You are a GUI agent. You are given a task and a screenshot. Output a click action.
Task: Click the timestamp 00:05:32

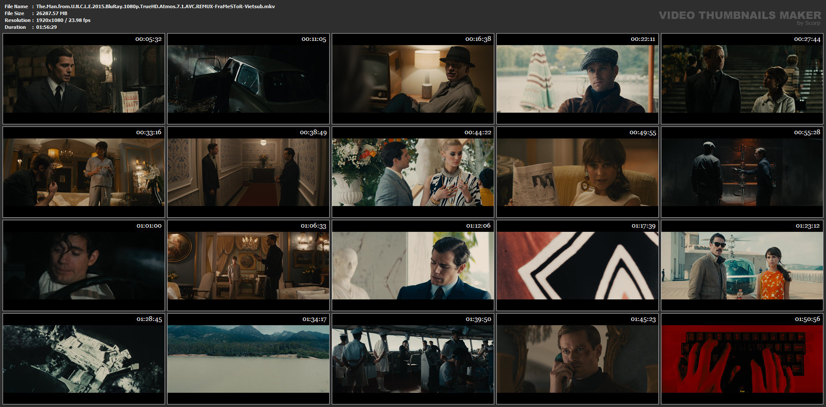pyautogui.click(x=148, y=39)
